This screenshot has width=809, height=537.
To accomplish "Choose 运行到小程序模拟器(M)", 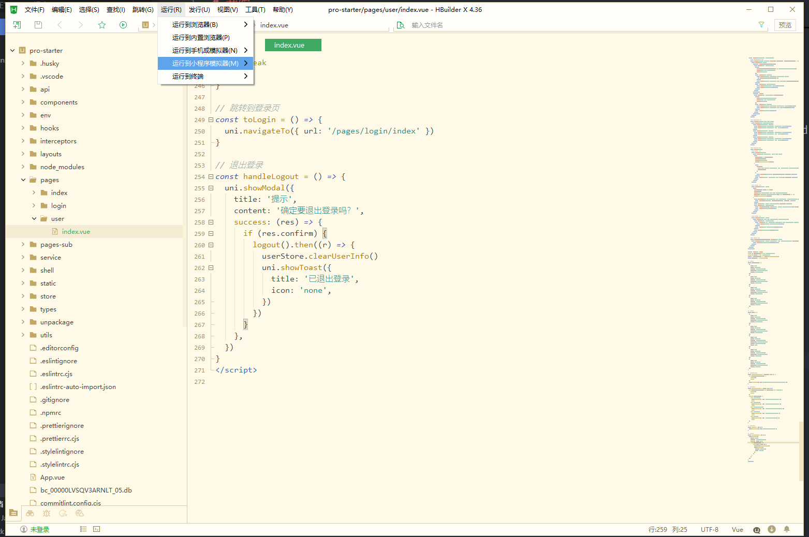I will click(x=205, y=63).
